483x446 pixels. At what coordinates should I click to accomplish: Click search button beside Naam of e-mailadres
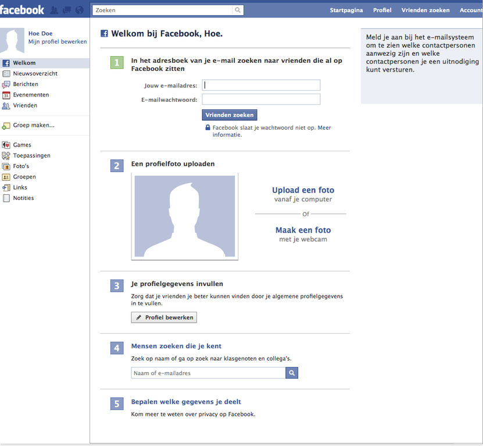(292, 373)
